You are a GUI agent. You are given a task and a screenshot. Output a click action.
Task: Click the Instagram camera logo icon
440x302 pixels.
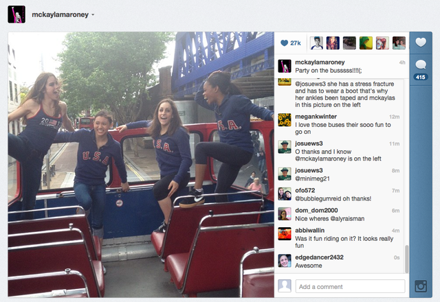pos(421,286)
